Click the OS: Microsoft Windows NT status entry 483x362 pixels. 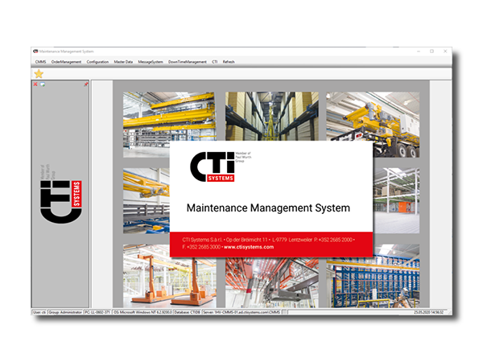142,312
